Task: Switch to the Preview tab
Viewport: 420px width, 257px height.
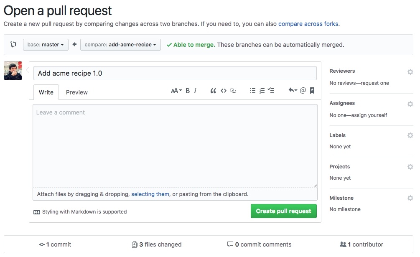Action: click(76, 92)
